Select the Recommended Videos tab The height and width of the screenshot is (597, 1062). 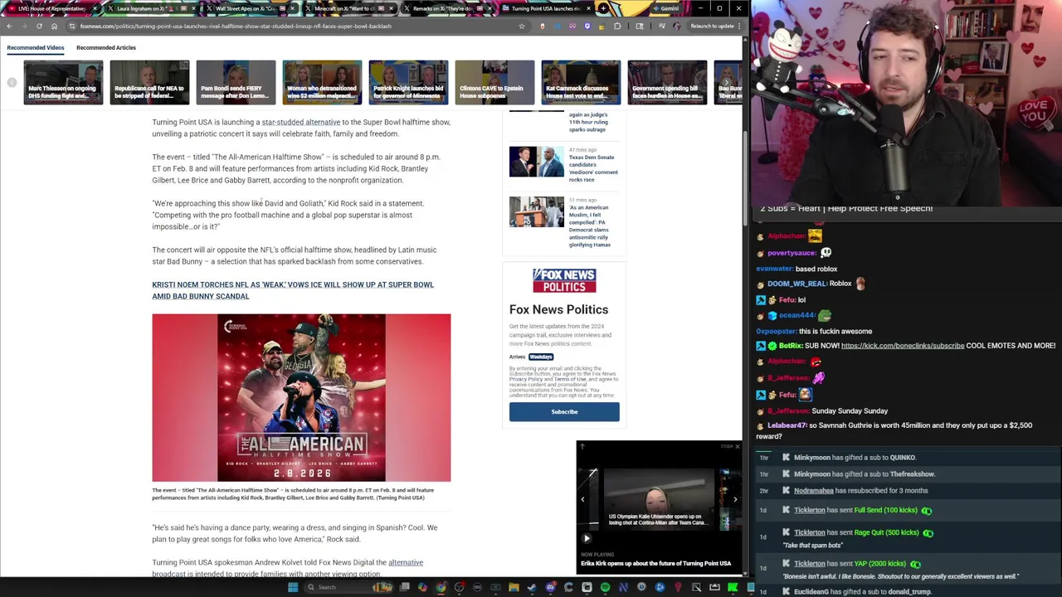coord(35,47)
